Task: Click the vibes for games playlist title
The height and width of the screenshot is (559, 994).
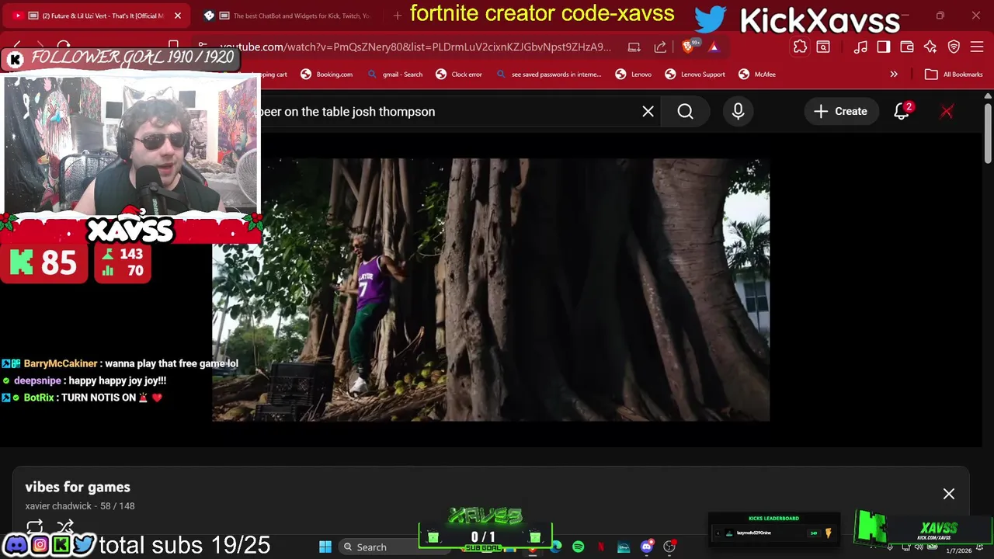Action: (78, 487)
